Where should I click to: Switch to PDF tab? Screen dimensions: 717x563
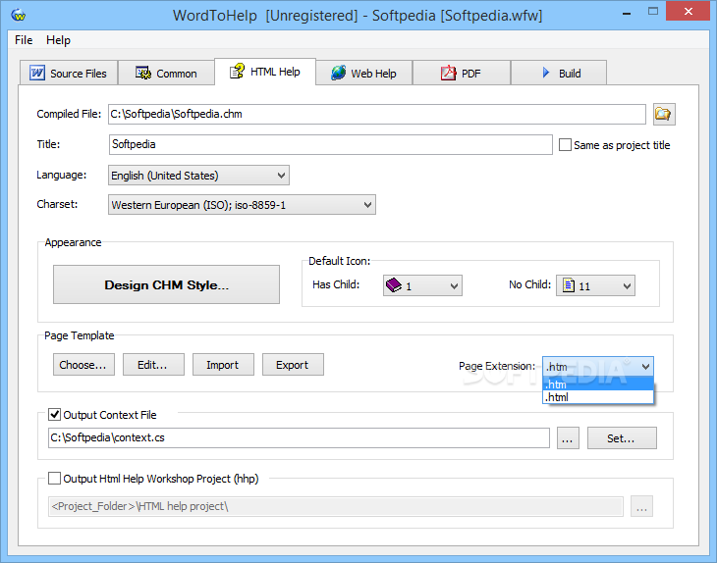pos(462,73)
